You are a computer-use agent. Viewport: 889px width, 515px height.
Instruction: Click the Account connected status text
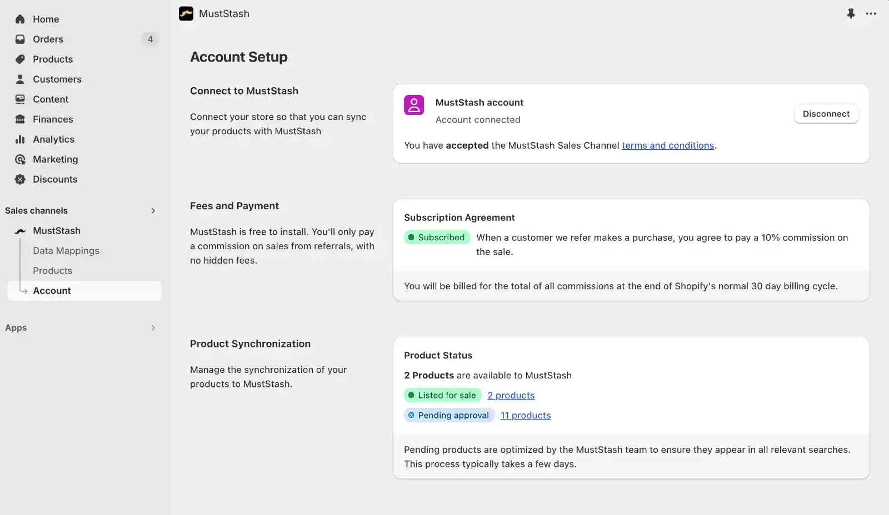pyautogui.click(x=478, y=120)
